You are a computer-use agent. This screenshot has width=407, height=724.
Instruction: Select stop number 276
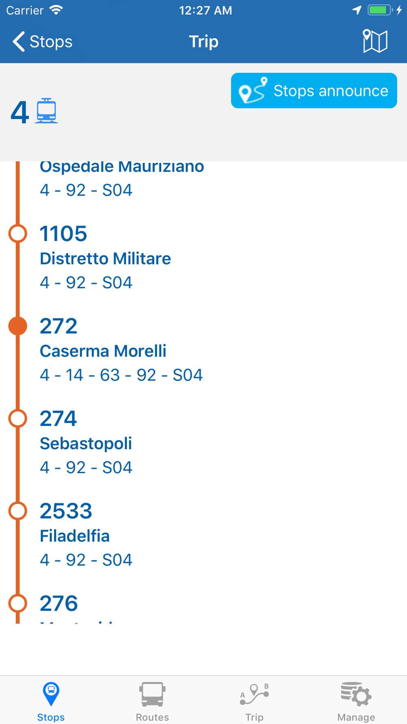[x=59, y=603]
